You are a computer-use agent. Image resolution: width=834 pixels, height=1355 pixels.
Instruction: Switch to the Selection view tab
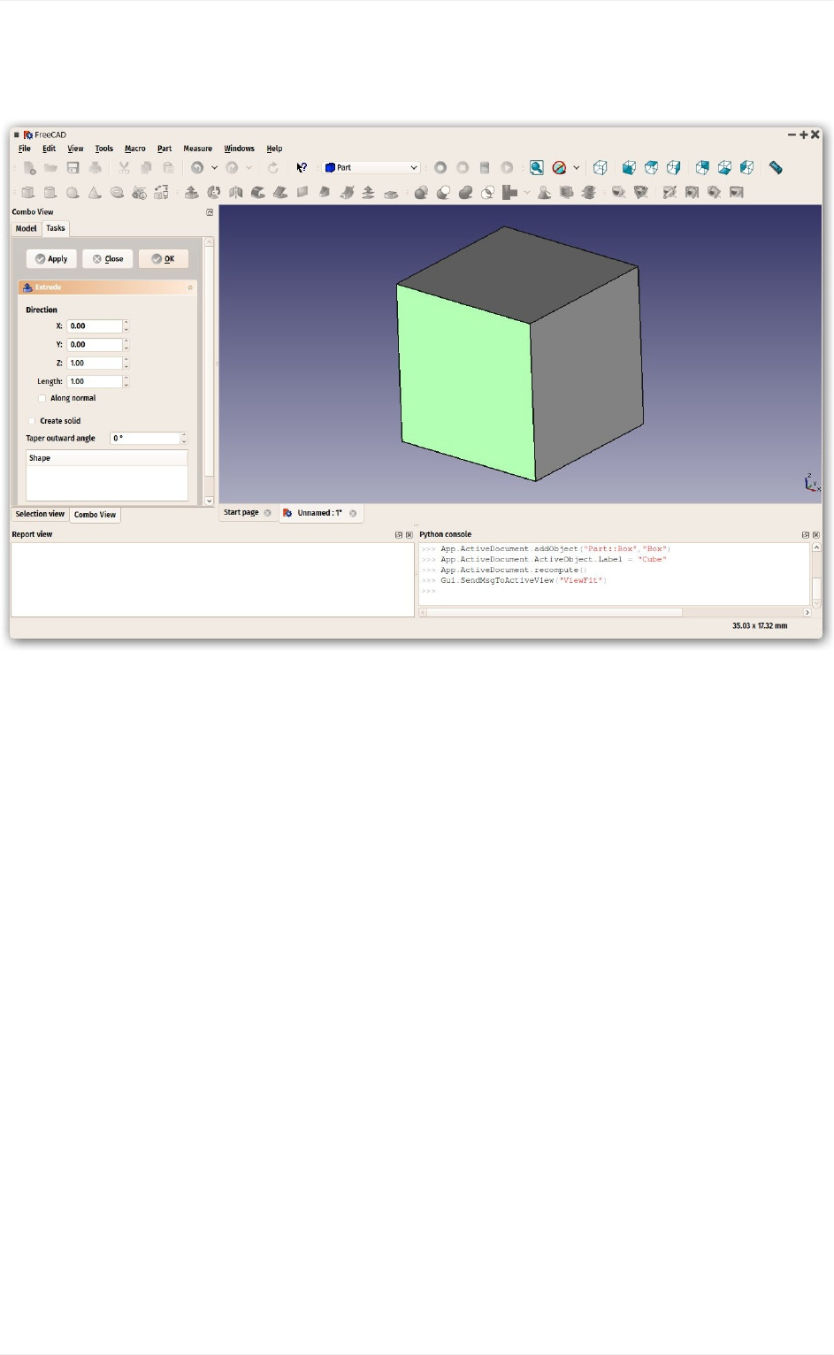[x=40, y=514]
